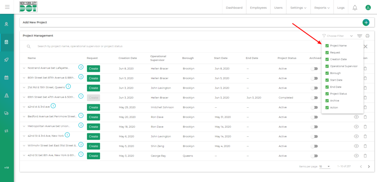The image size is (377, 182).
Task: Click the notification bell icon
Action: tap(355, 8)
